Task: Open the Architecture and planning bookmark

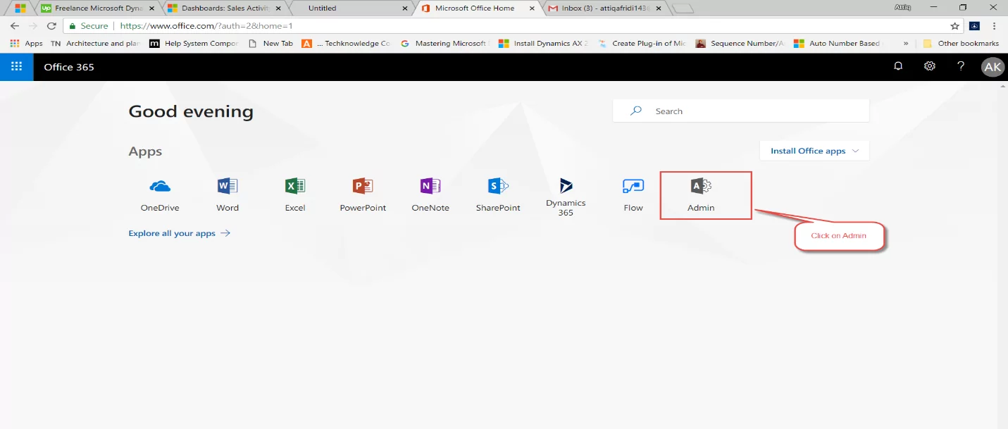Action: pyautogui.click(x=95, y=44)
